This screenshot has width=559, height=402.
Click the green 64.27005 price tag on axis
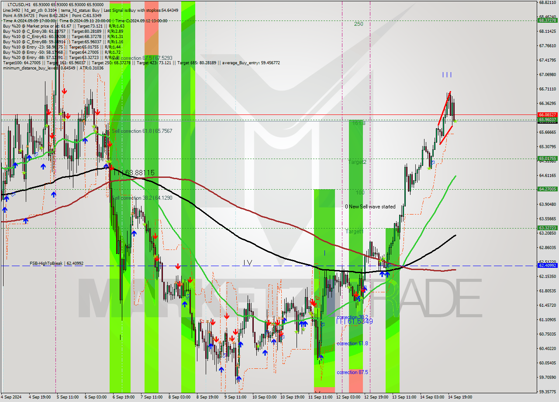[548, 189]
